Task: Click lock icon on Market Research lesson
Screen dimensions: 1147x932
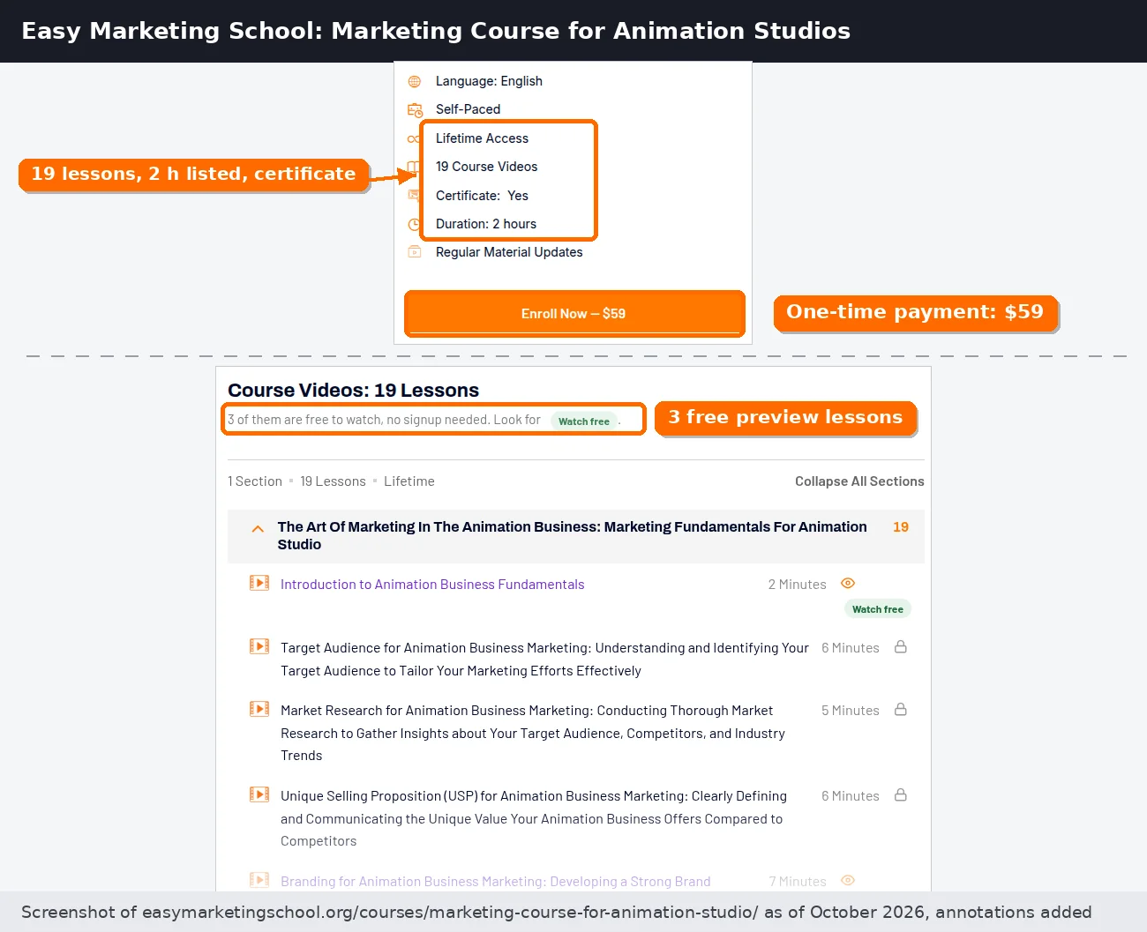Action: click(x=901, y=709)
